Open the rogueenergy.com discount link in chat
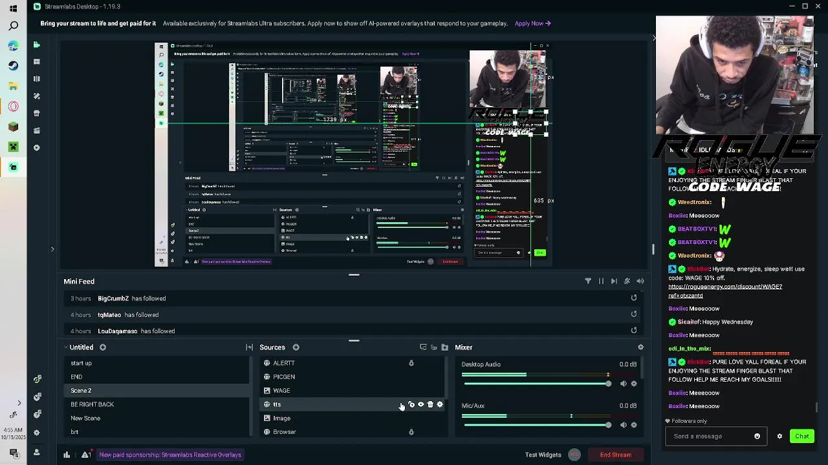The height and width of the screenshot is (465, 828). pyautogui.click(x=724, y=291)
